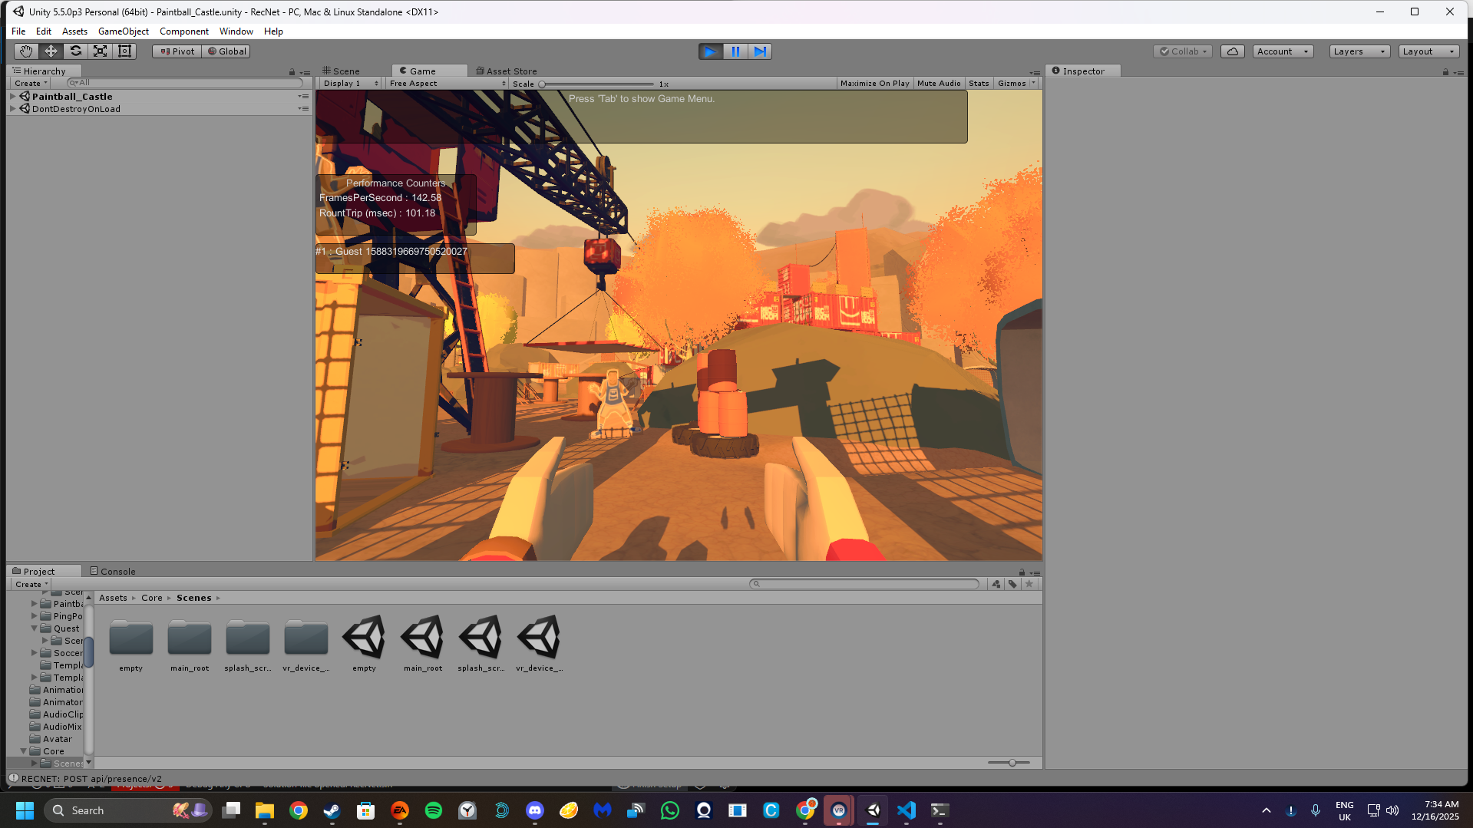Image resolution: width=1473 pixels, height=828 pixels.
Task: Click the Play button
Action: pos(711,51)
